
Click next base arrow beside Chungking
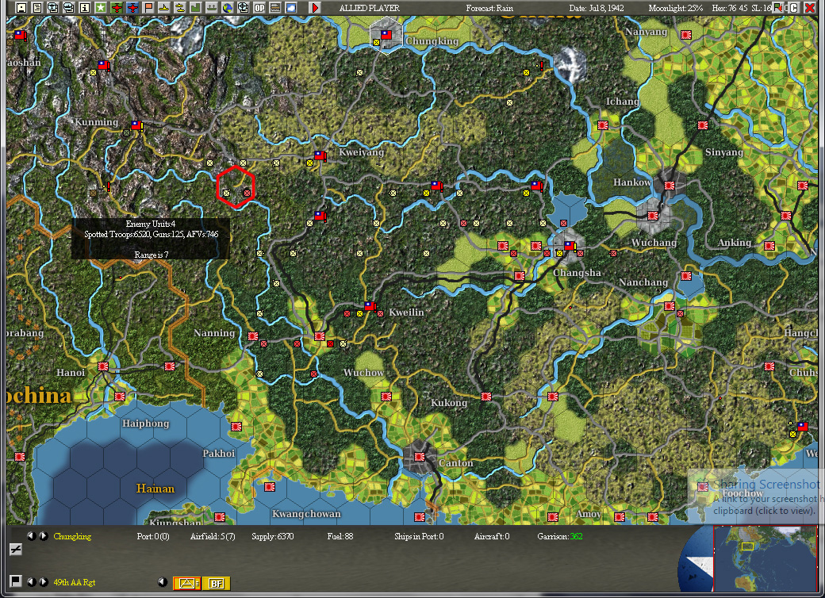44,536
